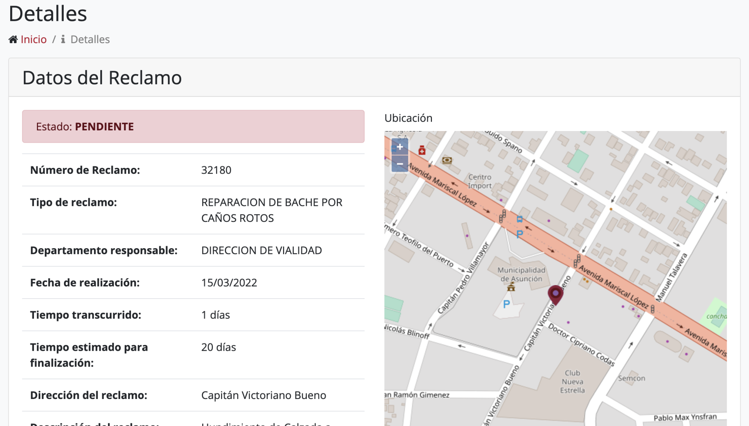Click the red pharmacy icon on map
The width and height of the screenshot is (749, 426).
coord(422,150)
